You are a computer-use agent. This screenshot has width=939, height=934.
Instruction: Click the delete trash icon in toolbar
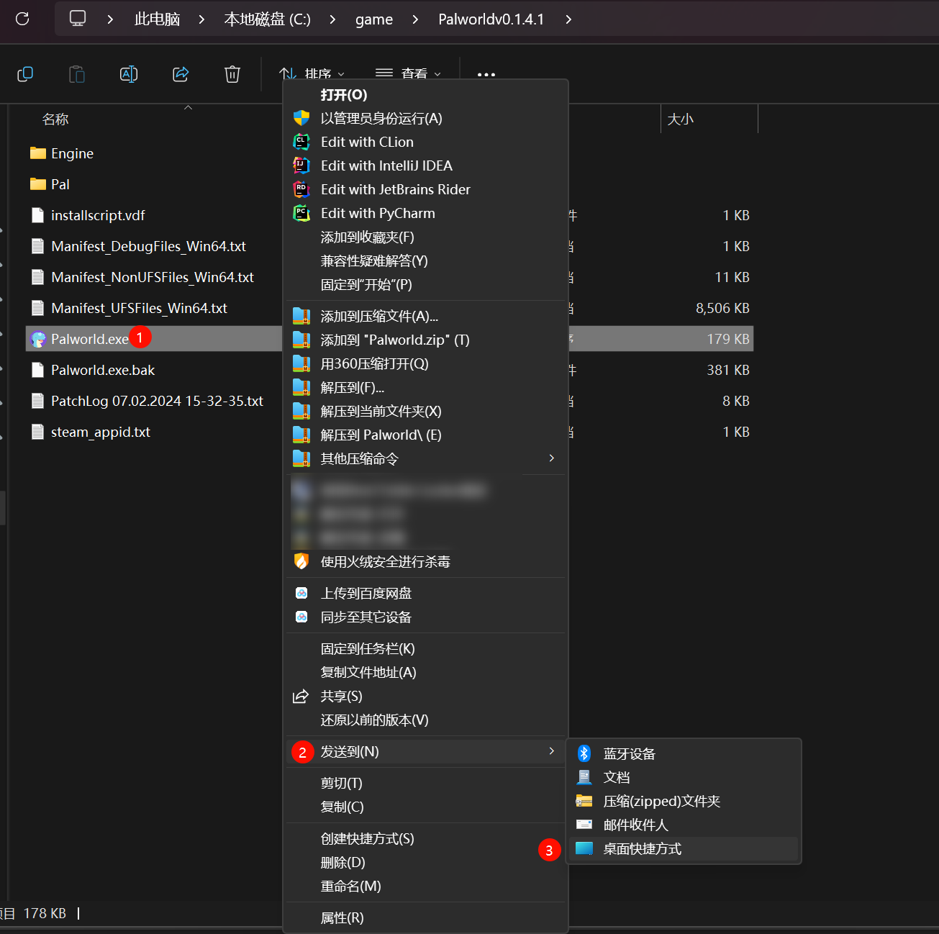232,74
